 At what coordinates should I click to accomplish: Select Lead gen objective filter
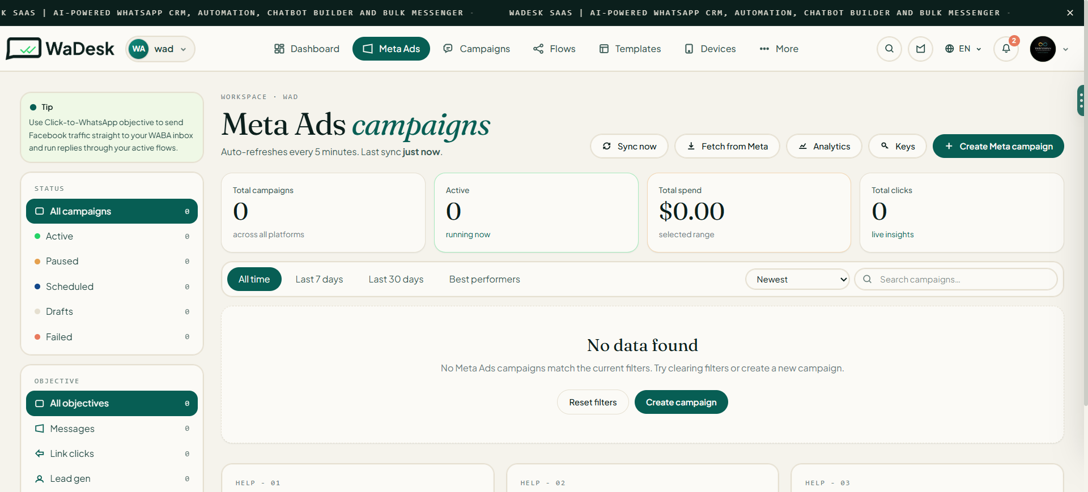(112, 478)
